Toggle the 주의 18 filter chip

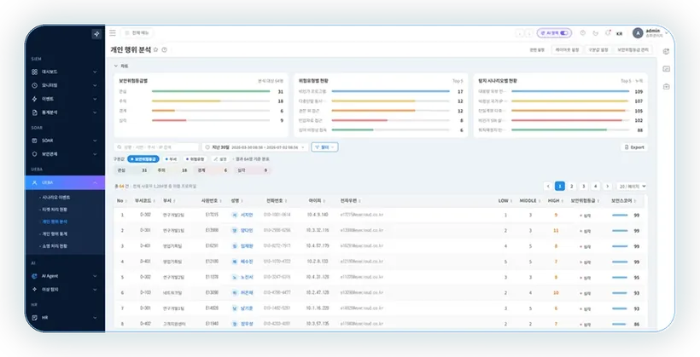tap(172, 170)
